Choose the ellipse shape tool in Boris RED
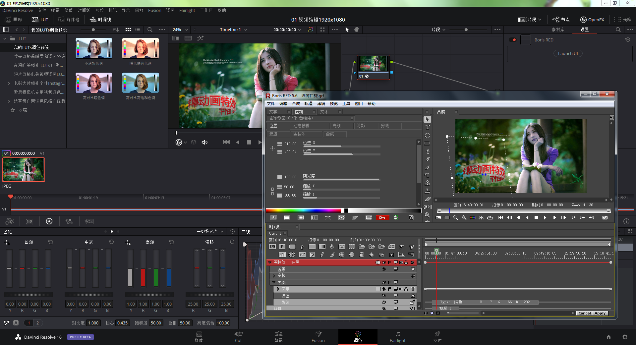 coord(428,135)
